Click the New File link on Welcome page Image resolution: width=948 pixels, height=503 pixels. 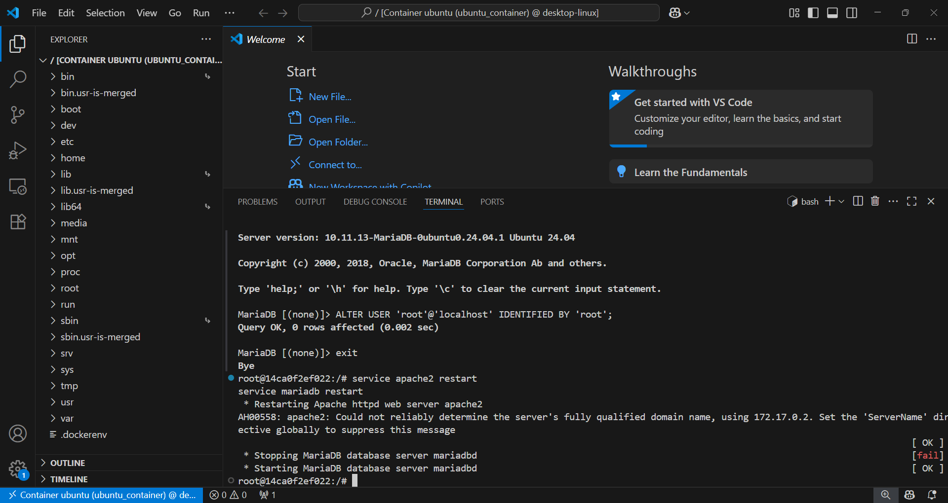(330, 96)
